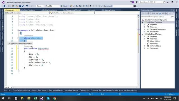Click the uncomment selection toolbar icon
This screenshot has height=101, width=179.
[87, 6]
